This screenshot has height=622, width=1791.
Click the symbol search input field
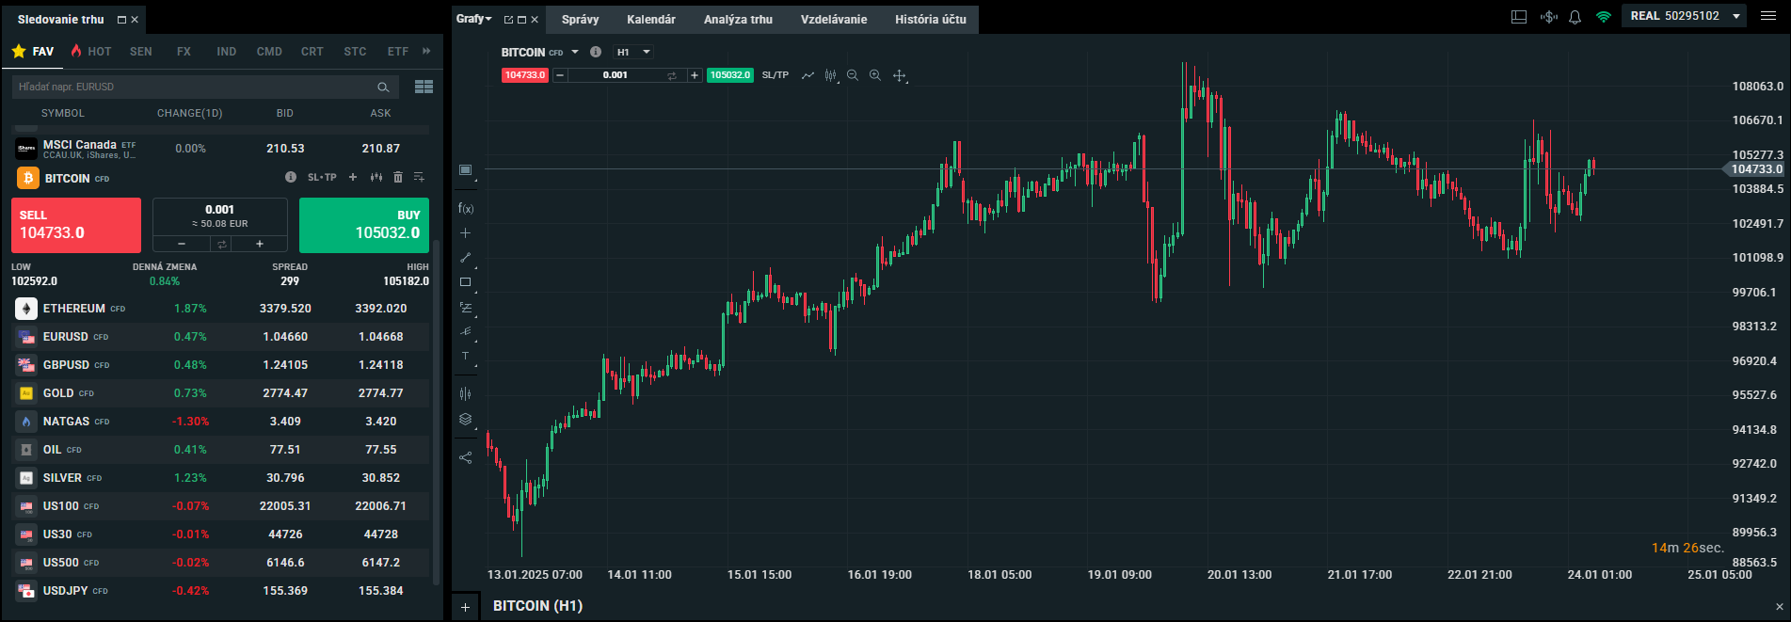point(193,87)
